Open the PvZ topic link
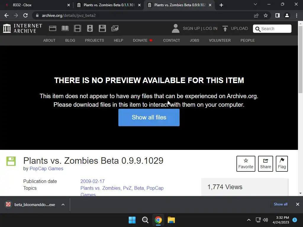Viewport: 303px width, 227px height. 127,188
